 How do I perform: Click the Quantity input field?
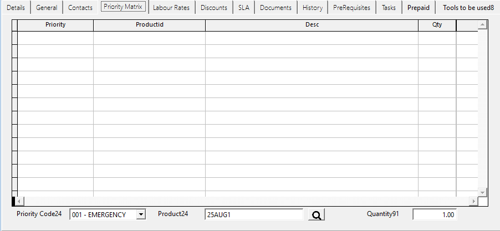click(435, 215)
